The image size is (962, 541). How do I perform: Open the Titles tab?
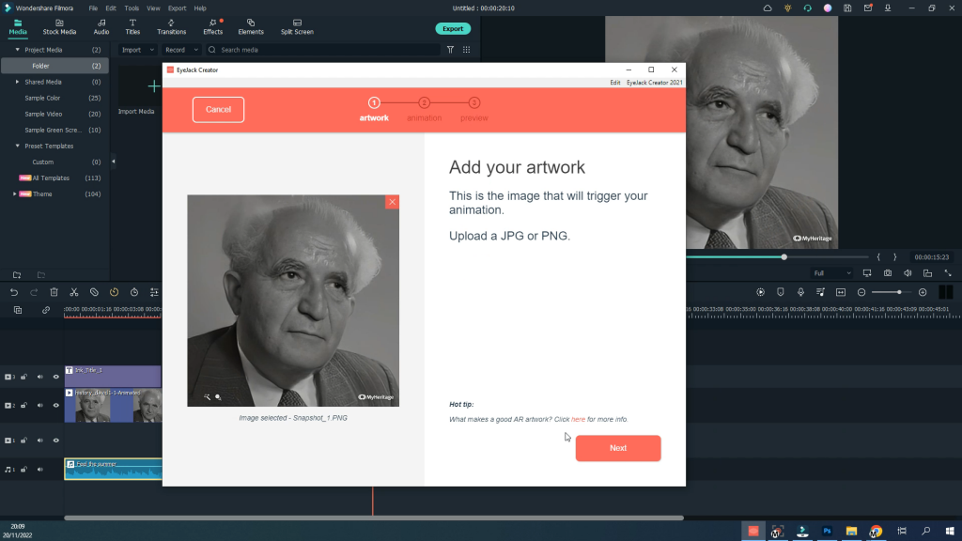[132, 27]
